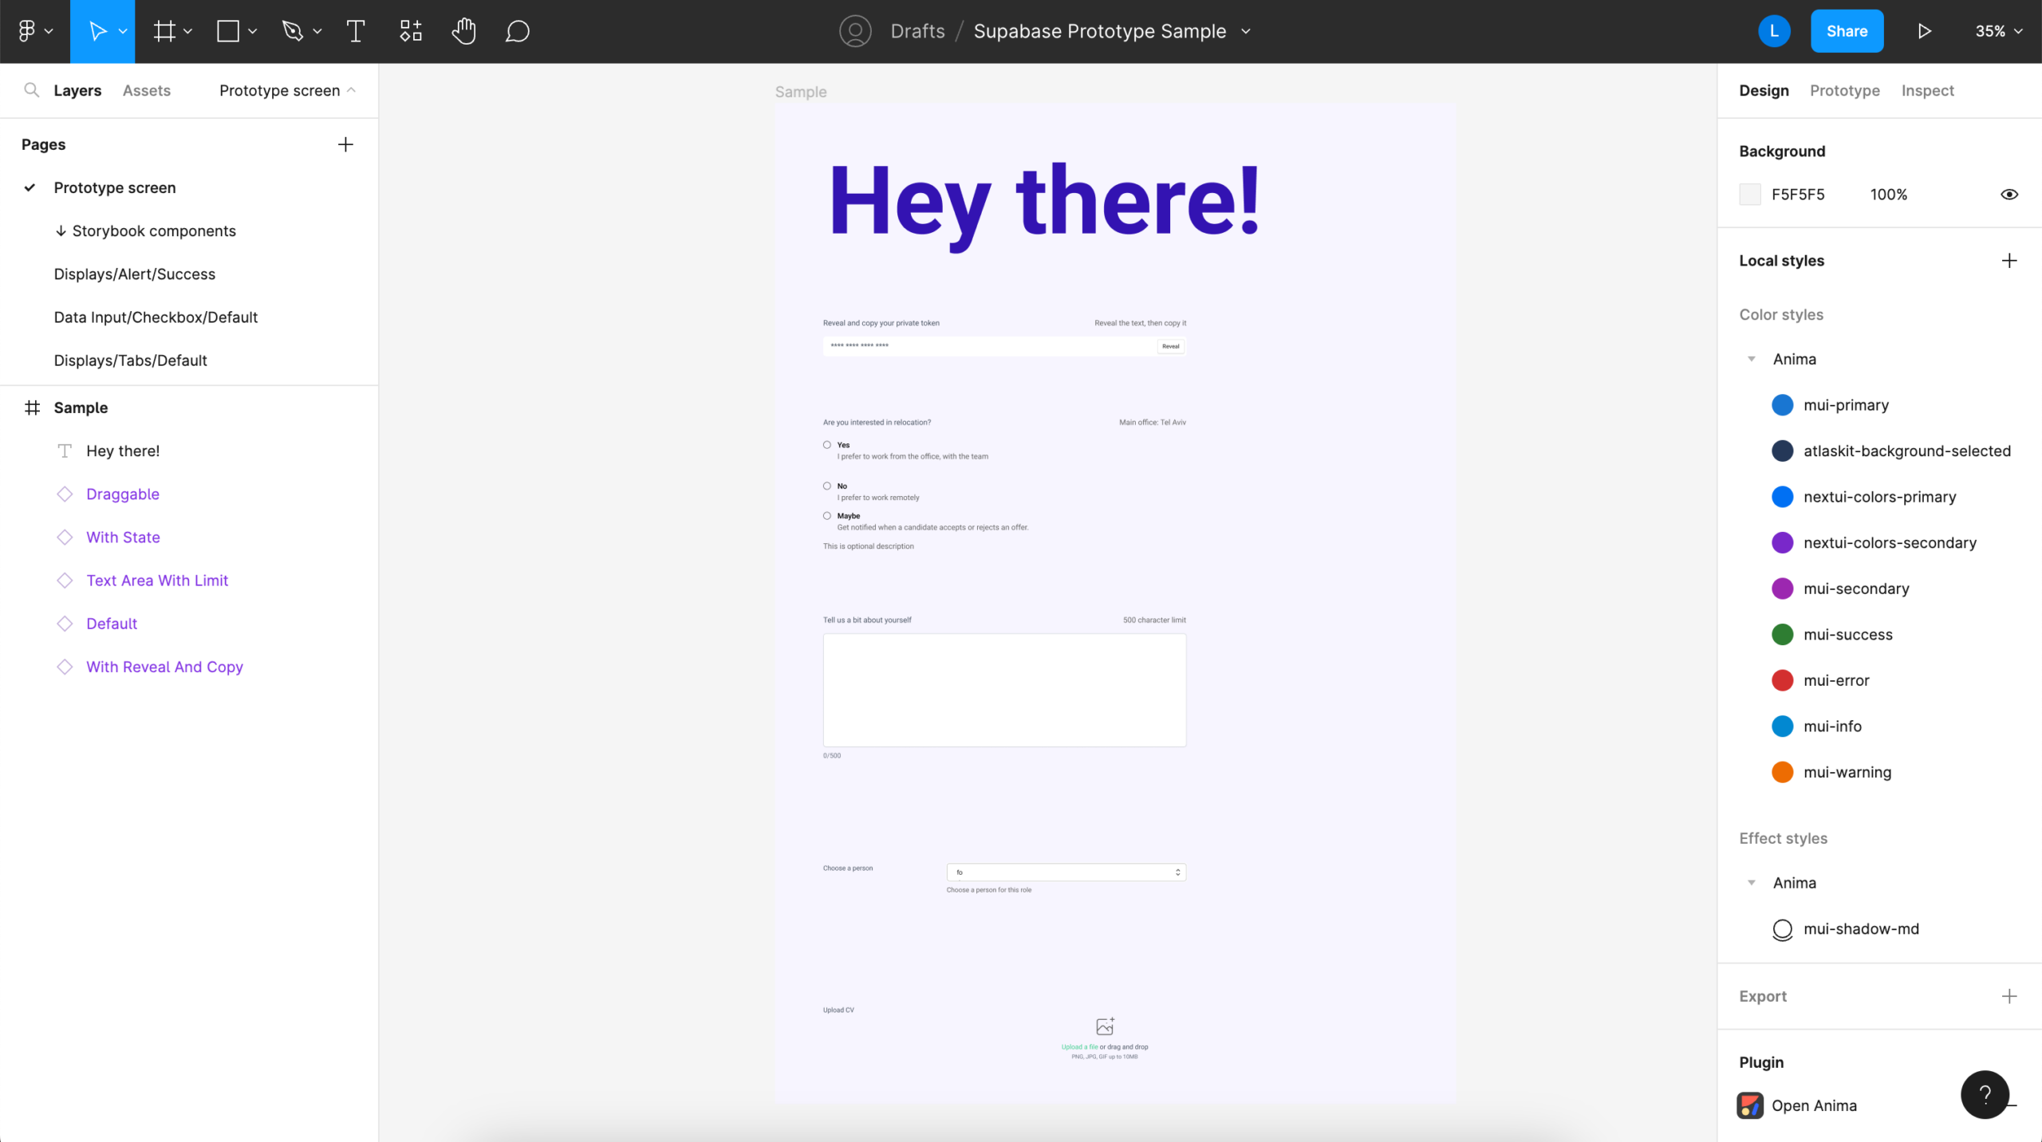Click the blue Share button
Image resolution: width=2042 pixels, height=1142 pixels.
[1847, 31]
